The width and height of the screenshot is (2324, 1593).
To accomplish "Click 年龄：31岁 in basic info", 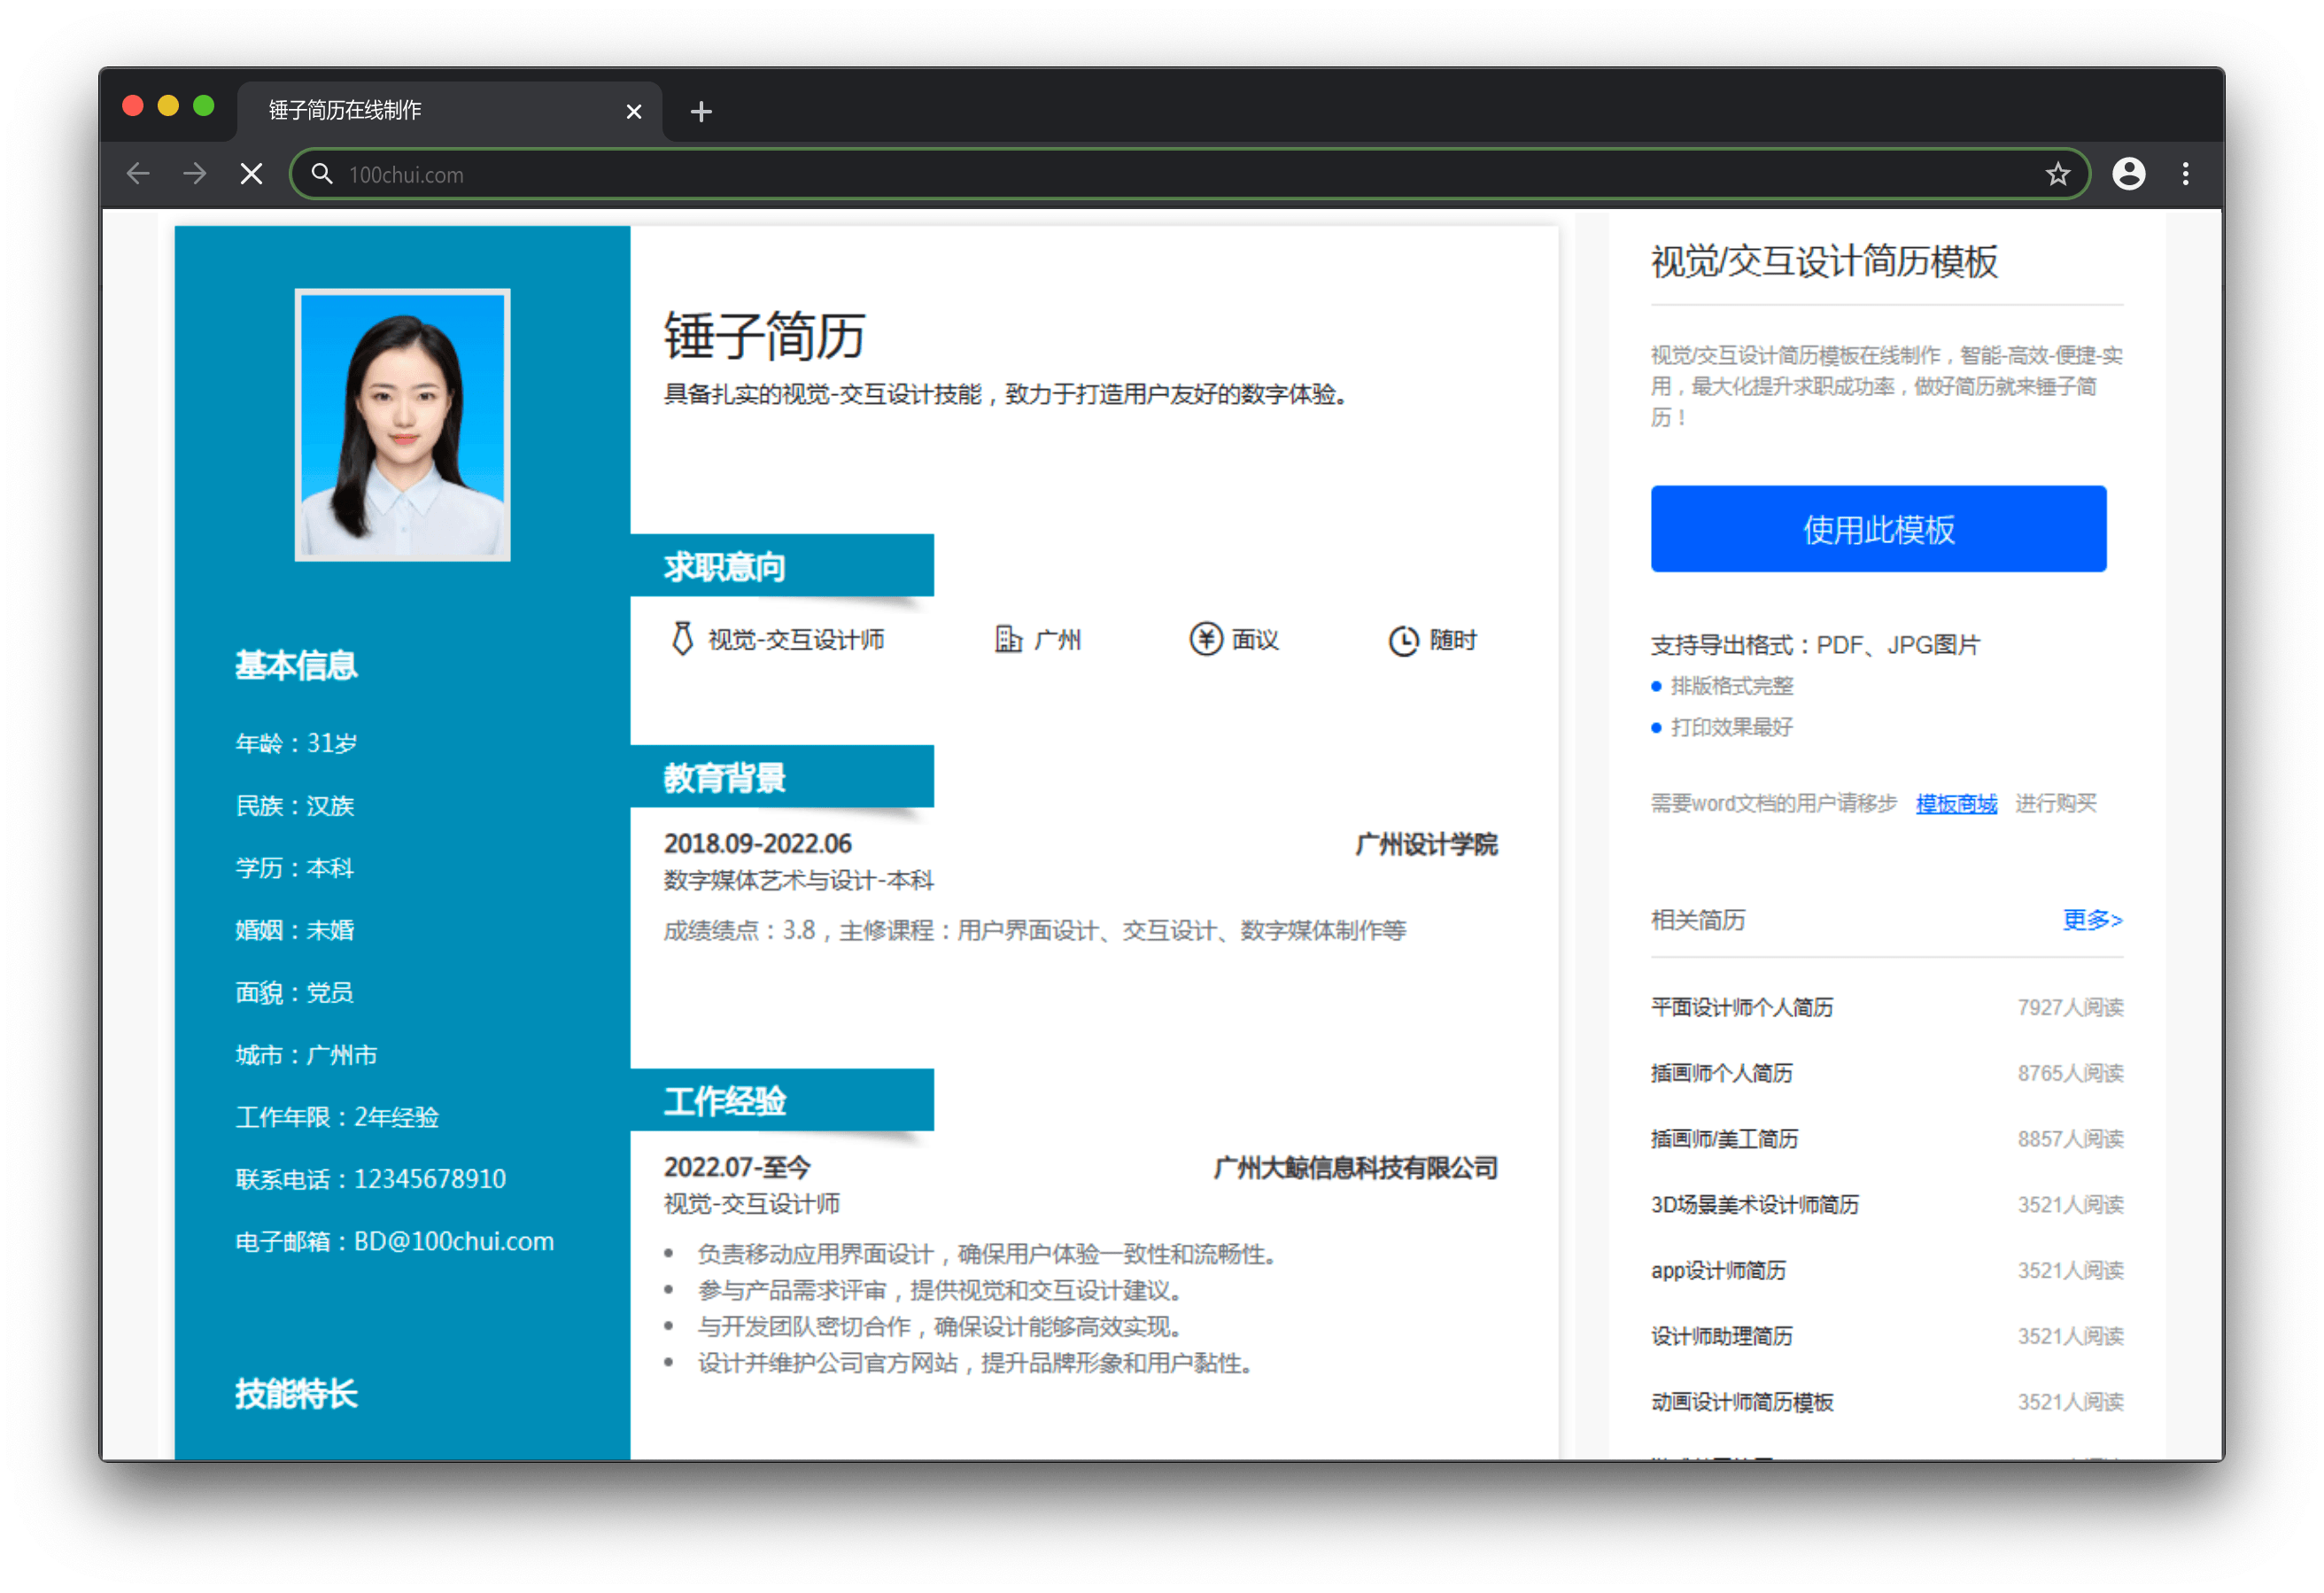I will tap(296, 743).
